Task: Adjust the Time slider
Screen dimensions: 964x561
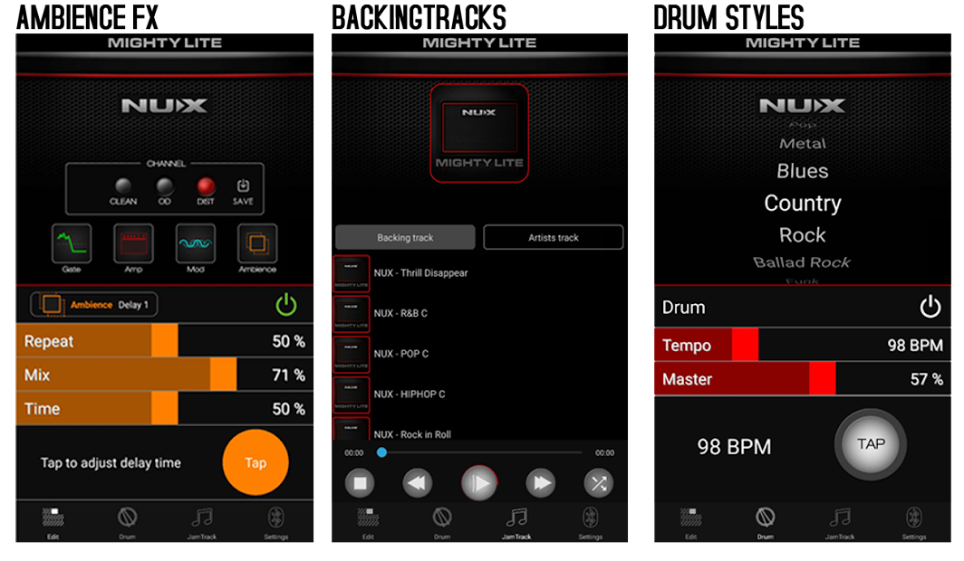Action: (165, 408)
